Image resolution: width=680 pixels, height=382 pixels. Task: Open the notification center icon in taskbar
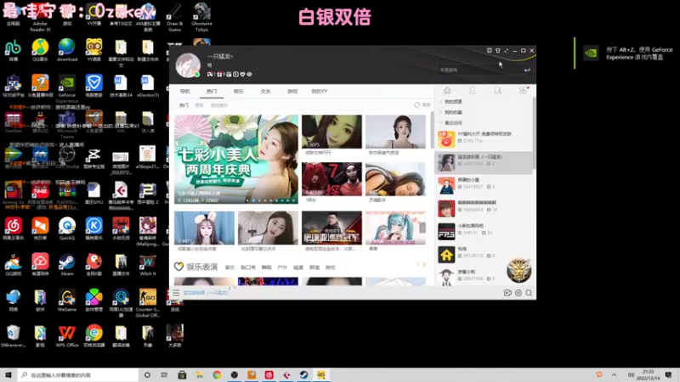coord(668,374)
